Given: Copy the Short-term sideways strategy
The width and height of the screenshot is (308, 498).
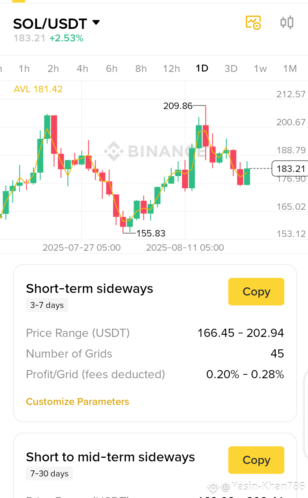Looking at the screenshot, I should (x=256, y=292).
